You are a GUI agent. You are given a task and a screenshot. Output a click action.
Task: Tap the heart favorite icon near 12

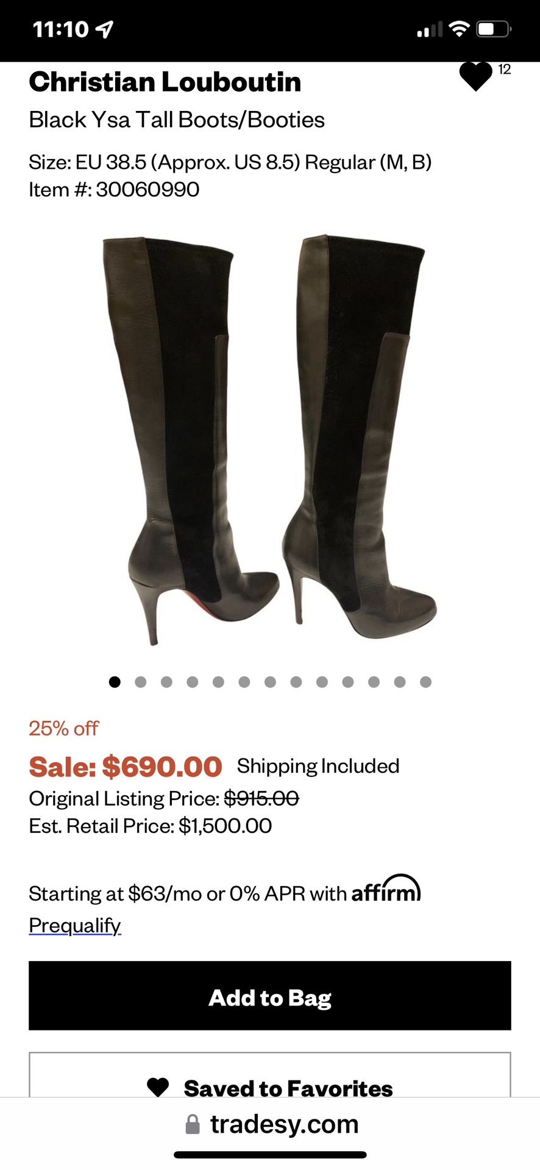(475, 76)
